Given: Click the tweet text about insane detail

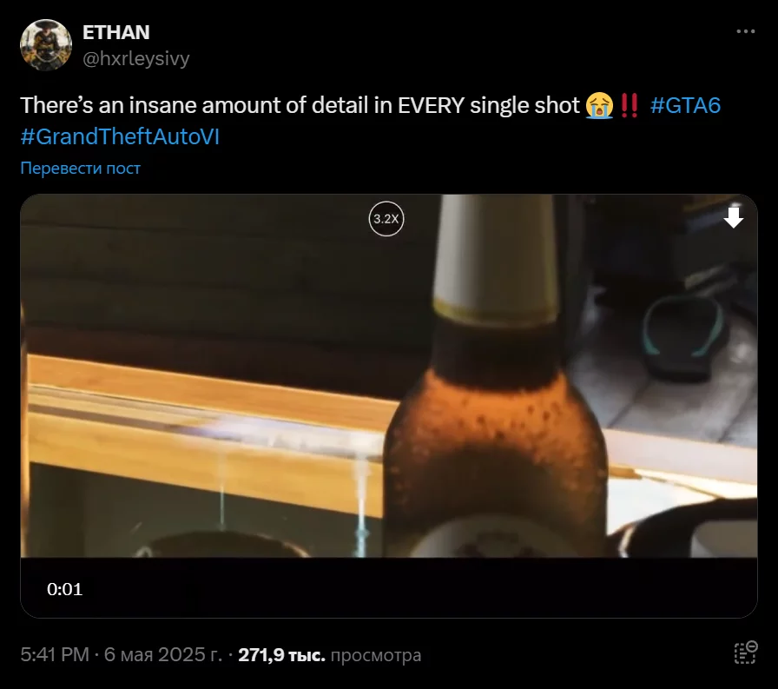Looking at the screenshot, I should click(x=300, y=105).
